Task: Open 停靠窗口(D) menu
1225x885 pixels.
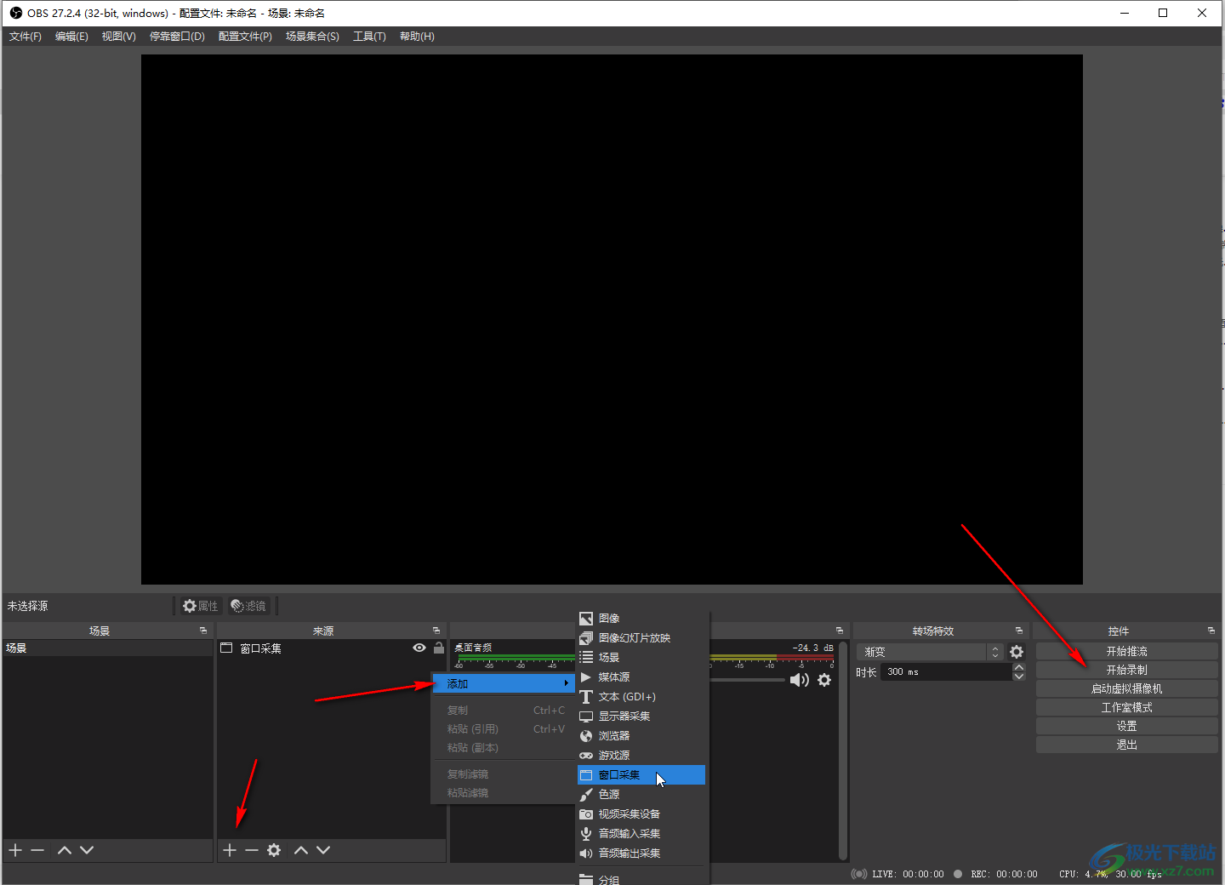Action: click(177, 37)
